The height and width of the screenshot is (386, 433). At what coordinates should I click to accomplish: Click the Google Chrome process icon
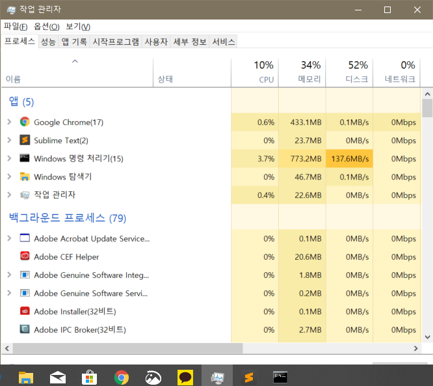point(25,122)
